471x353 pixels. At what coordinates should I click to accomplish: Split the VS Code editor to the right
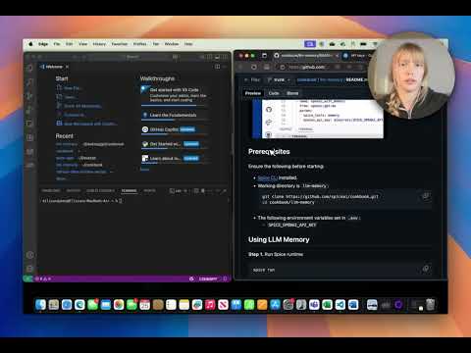217,67
